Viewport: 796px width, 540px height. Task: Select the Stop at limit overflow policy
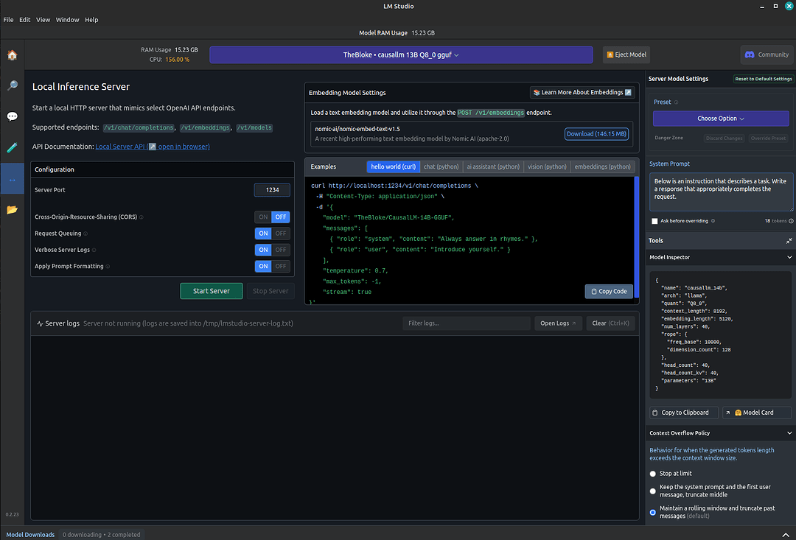(x=652, y=473)
